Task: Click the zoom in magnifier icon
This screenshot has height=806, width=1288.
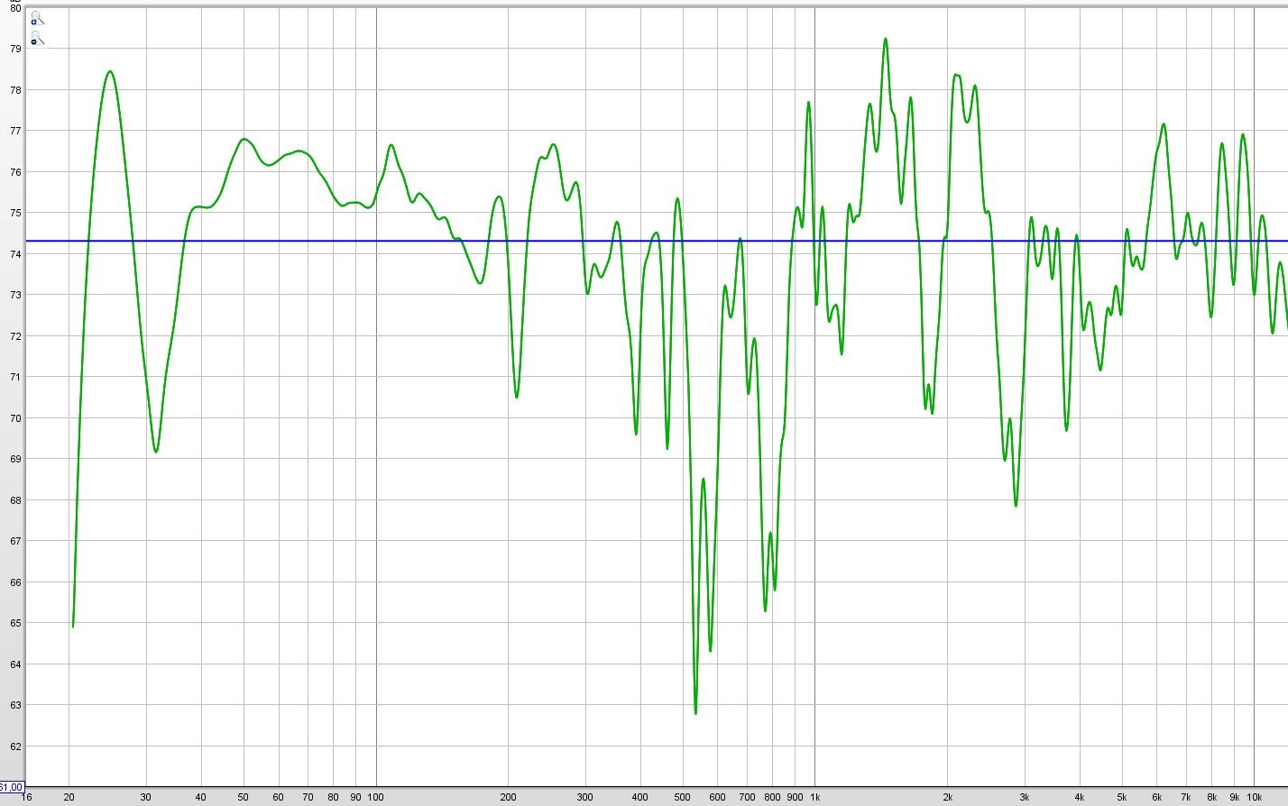Action: coord(36,19)
